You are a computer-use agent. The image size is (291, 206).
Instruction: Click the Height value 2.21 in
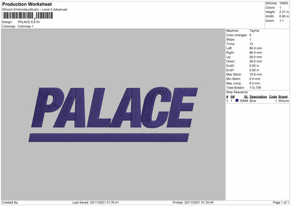pyautogui.click(x=284, y=12)
